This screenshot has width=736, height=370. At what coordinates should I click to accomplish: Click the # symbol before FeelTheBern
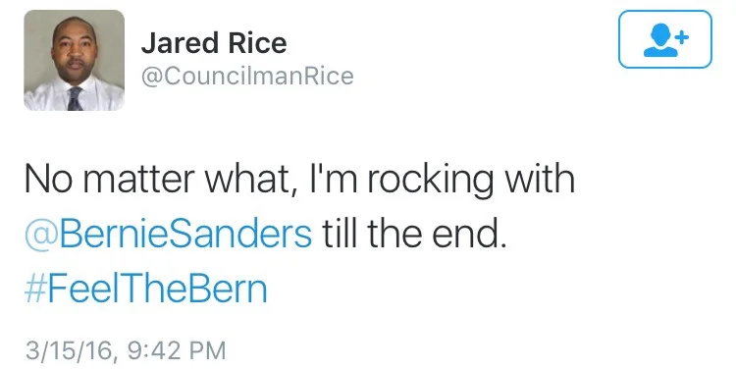(34, 290)
